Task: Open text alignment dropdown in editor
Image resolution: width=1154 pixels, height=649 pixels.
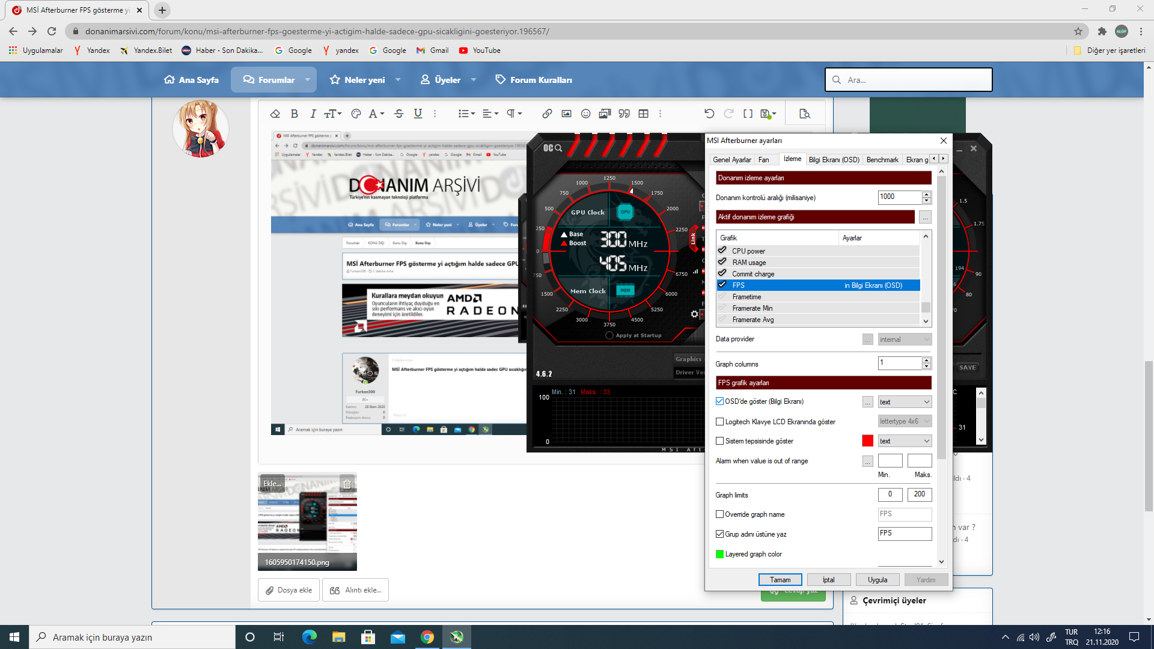Action: click(x=490, y=114)
